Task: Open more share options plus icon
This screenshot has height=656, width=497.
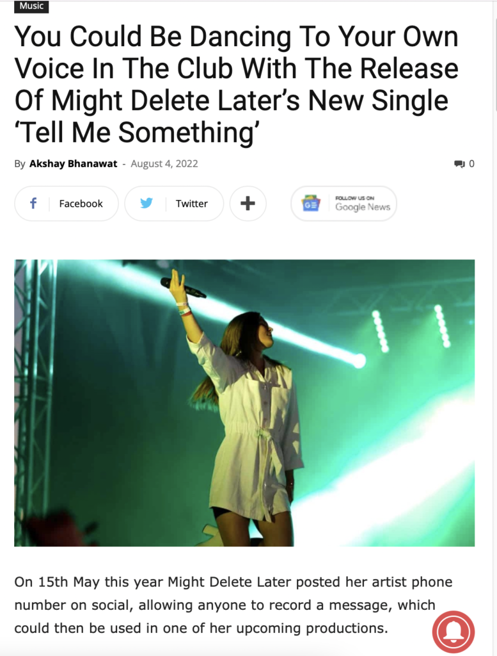Action: click(x=248, y=203)
